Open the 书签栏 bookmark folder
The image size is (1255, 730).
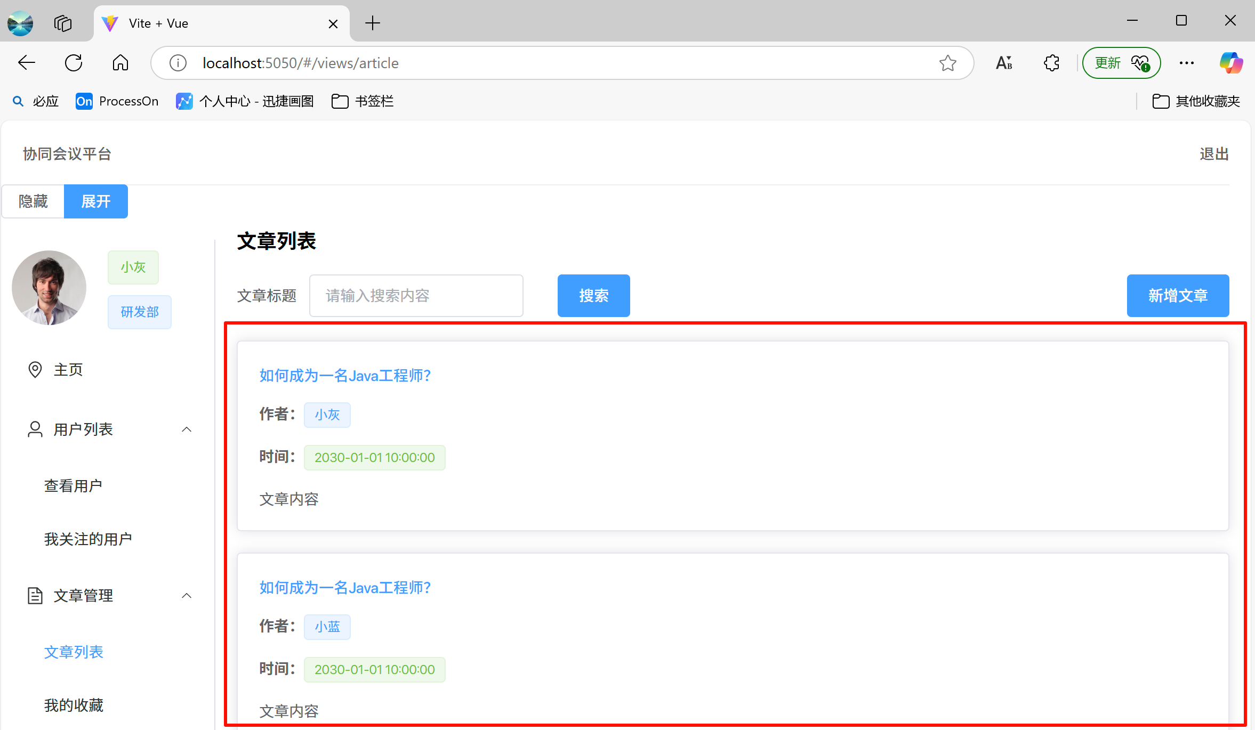(x=363, y=101)
